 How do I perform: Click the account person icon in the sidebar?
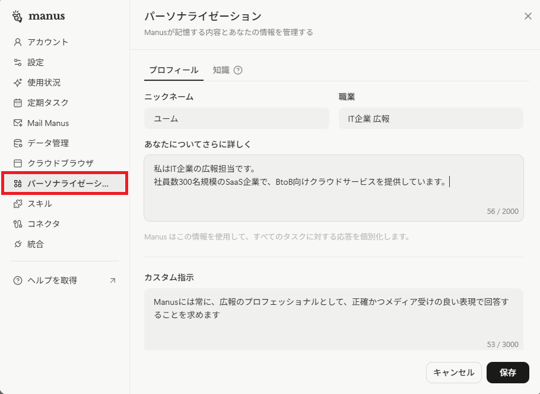[x=18, y=42]
